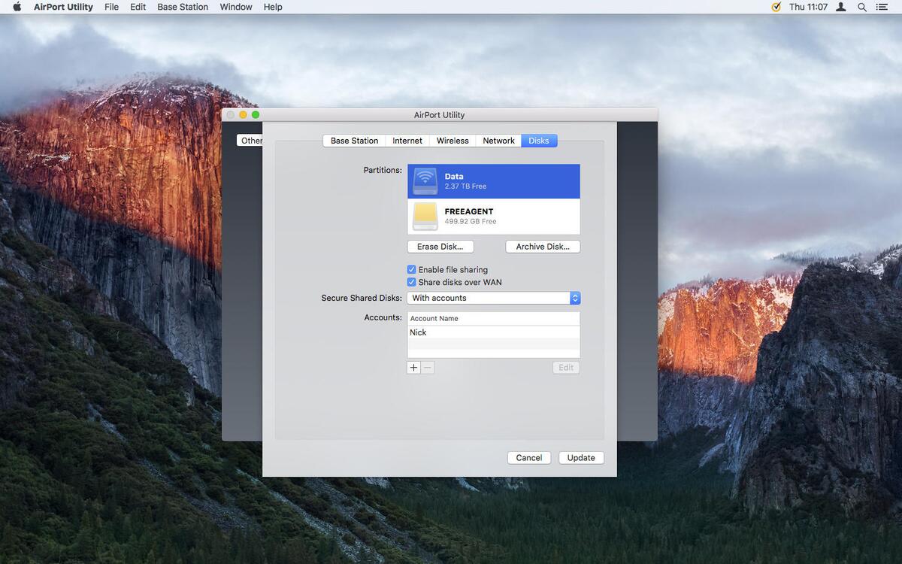Open Spotlight search magnifier icon
902x564 pixels.
pyautogui.click(x=862, y=7)
